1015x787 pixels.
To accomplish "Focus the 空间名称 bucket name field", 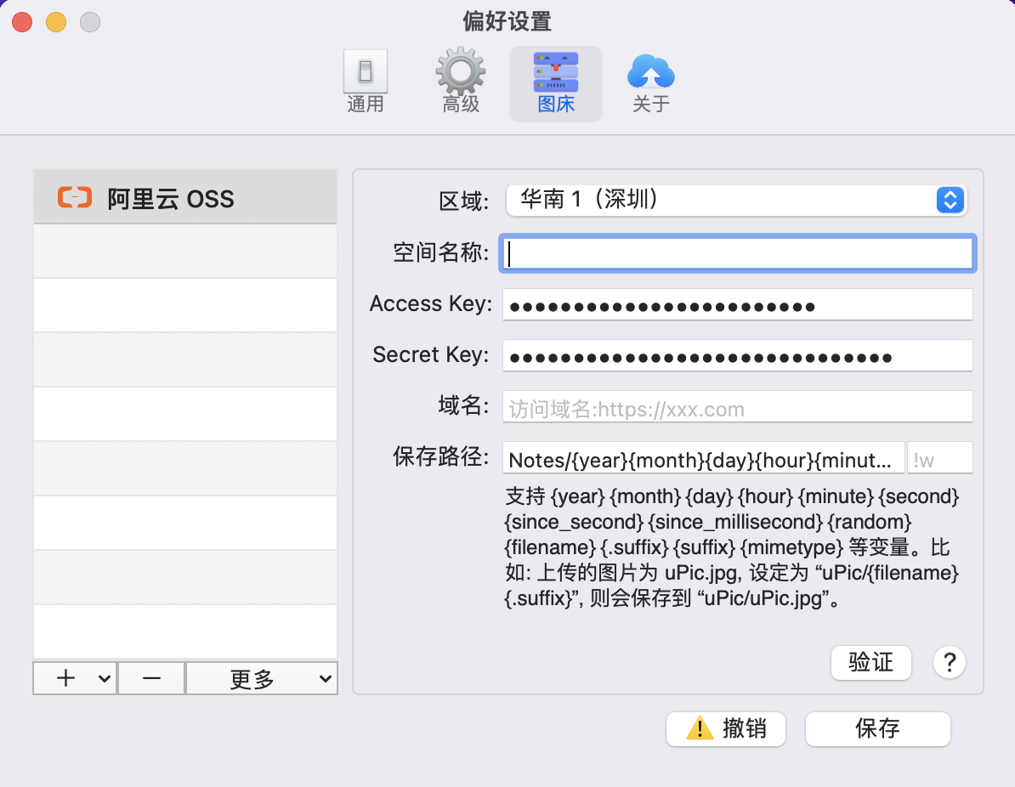I will [x=737, y=253].
